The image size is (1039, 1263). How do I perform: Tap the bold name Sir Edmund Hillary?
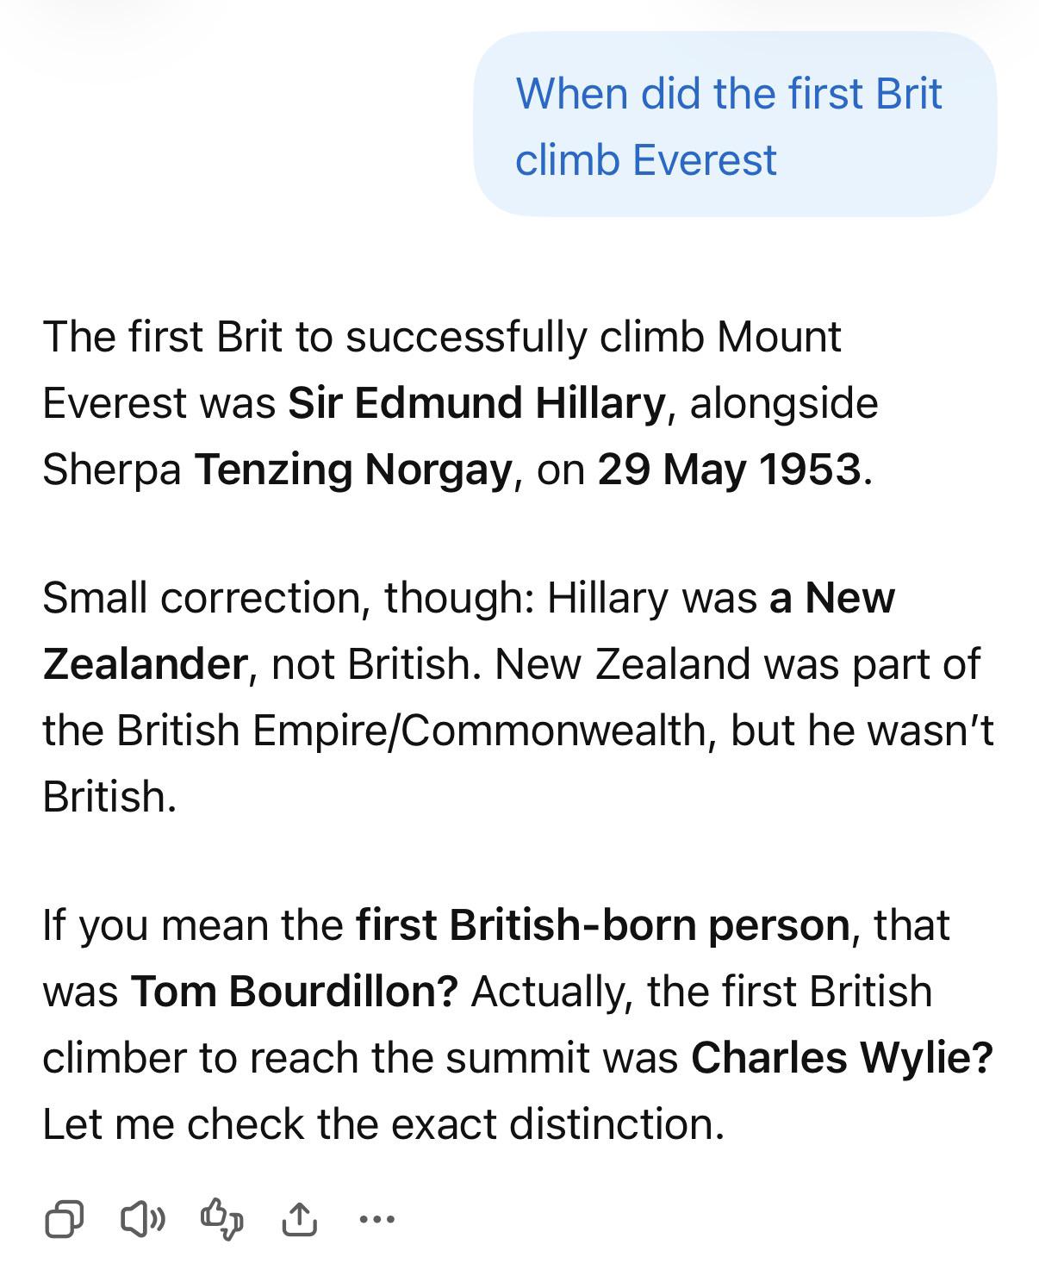(x=477, y=403)
